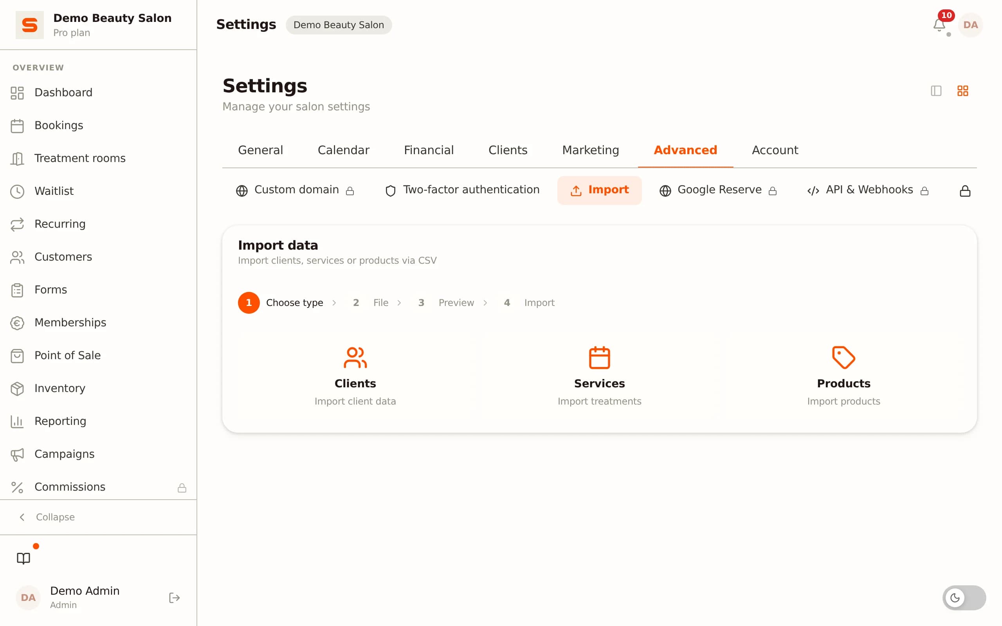
Task: Switch to the Calendar tab
Action: click(x=343, y=150)
